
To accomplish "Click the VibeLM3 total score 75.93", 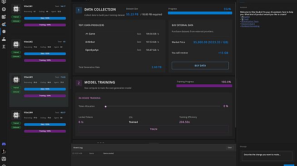I will point(63,77).
